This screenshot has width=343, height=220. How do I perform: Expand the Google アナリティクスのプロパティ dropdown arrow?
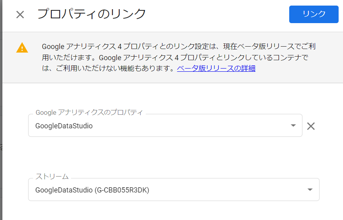point(293,126)
